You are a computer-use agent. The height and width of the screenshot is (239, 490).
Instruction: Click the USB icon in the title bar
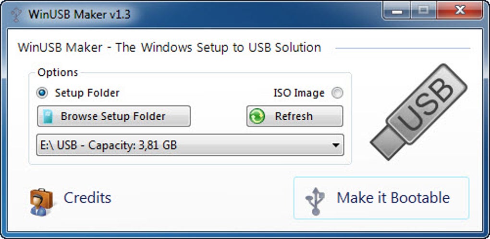pos(16,14)
